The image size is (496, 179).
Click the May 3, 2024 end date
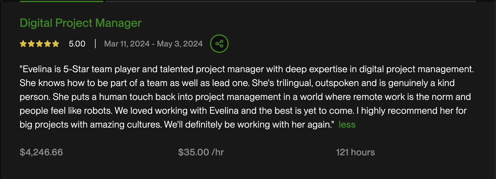(180, 44)
